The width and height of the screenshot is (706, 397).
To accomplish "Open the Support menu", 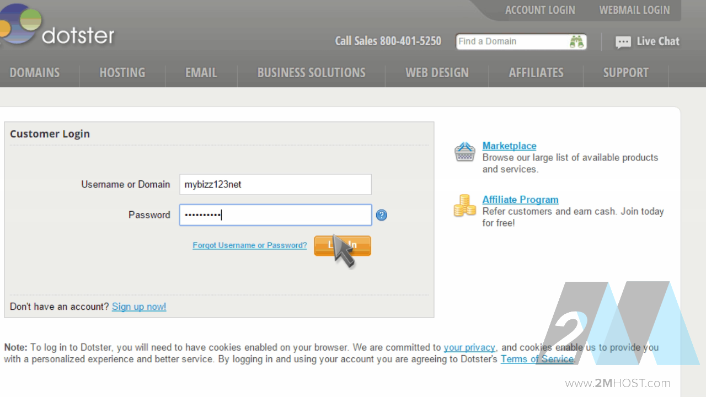I will pyautogui.click(x=625, y=73).
